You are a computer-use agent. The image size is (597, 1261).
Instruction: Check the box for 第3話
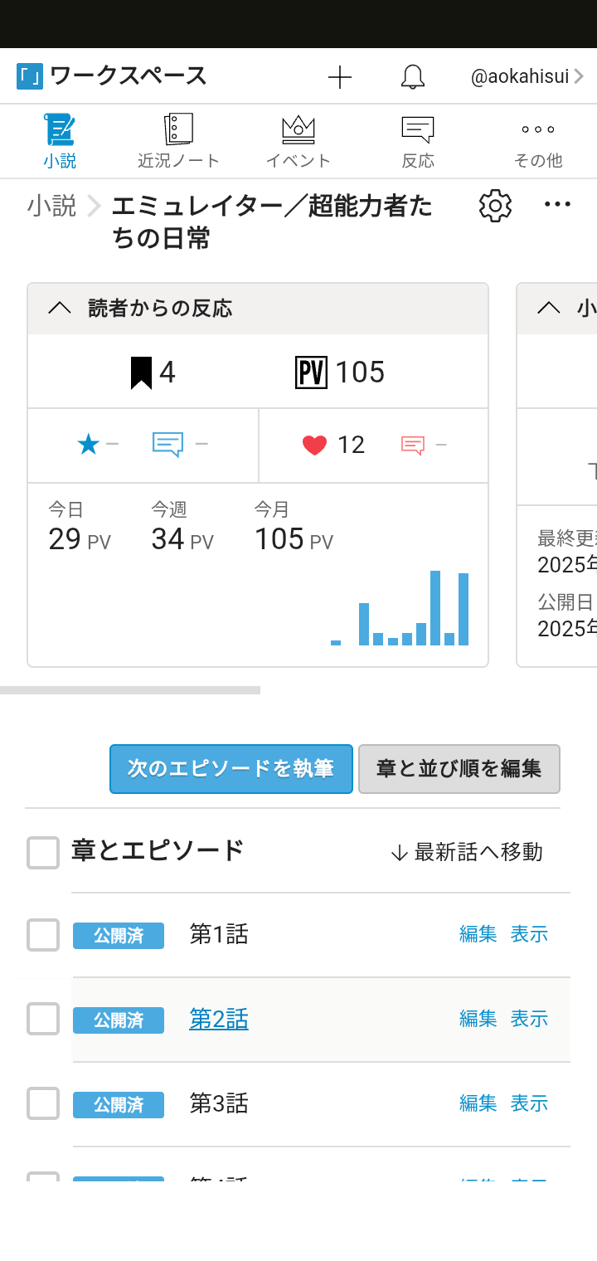point(43,1104)
